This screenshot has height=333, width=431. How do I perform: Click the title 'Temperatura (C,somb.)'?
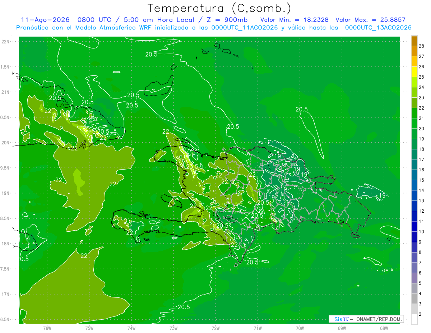click(x=219, y=8)
